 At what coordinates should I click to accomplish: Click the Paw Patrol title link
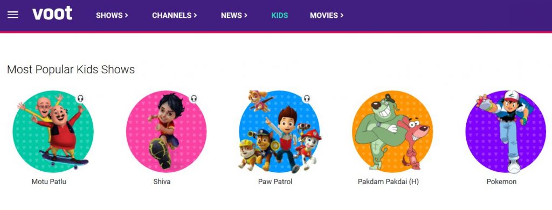pyautogui.click(x=275, y=182)
